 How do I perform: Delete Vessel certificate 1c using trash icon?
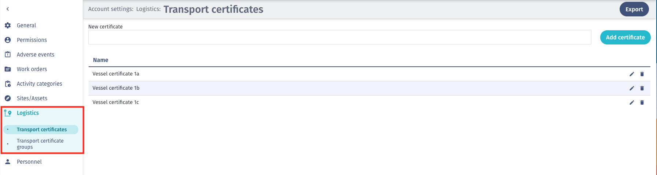tap(642, 102)
